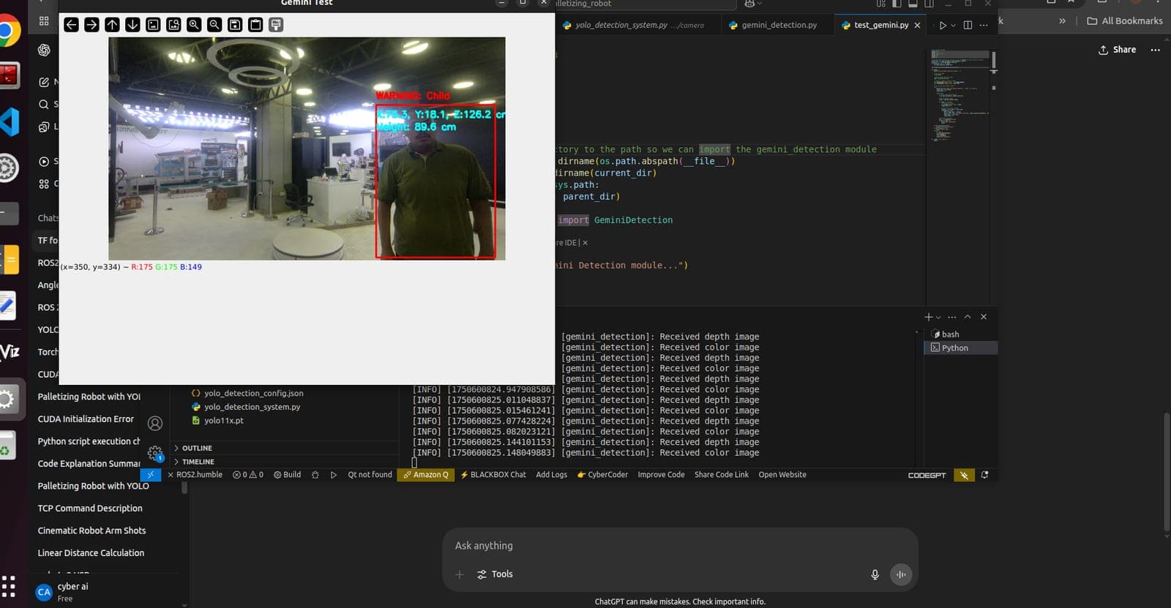The width and height of the screenshot is (1171, 608).
Task: Open VS Code accounts icon
Action: [x=155, y=423]
